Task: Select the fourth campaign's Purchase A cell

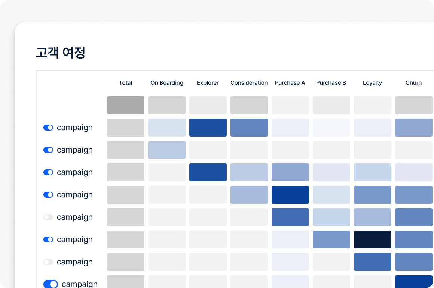Action: (x=290, y=195)
